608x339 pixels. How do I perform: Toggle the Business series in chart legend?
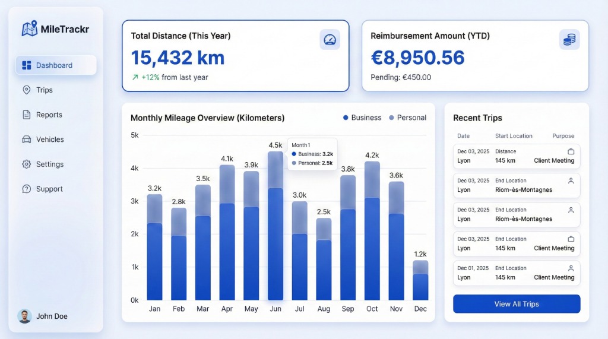click(x=362, y=118)
